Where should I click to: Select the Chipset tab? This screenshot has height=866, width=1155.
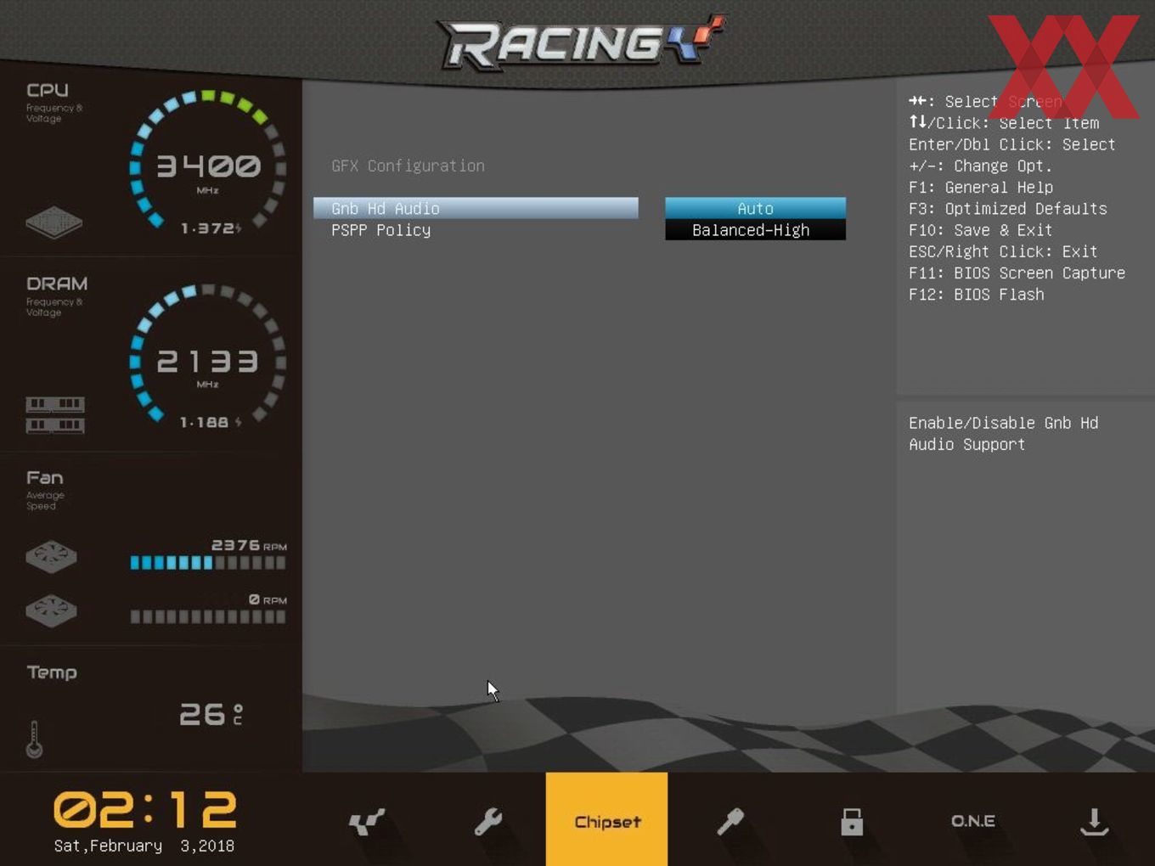point(606,819)
